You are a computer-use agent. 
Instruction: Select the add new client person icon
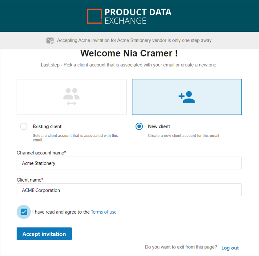pyautogui.click(x=187, y=97)
